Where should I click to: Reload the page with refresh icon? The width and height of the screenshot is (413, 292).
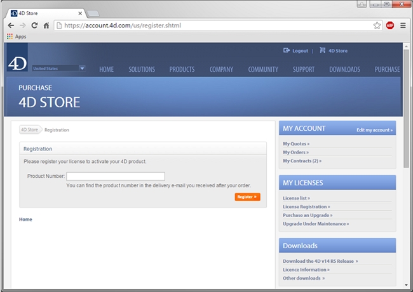(34, 25)
